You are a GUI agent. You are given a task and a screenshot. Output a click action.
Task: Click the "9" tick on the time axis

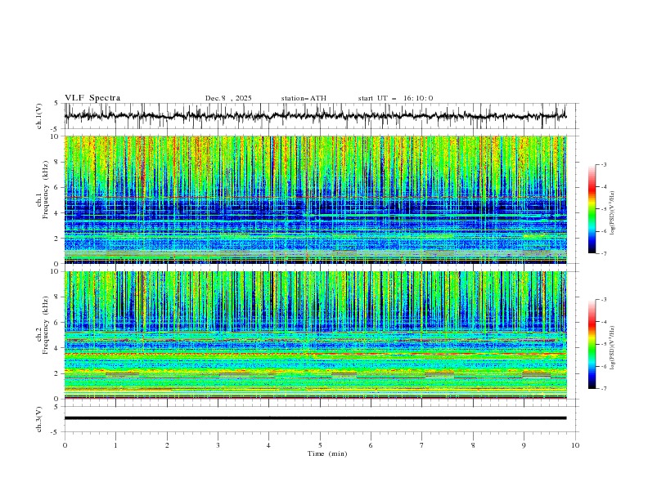click(524, 445)
